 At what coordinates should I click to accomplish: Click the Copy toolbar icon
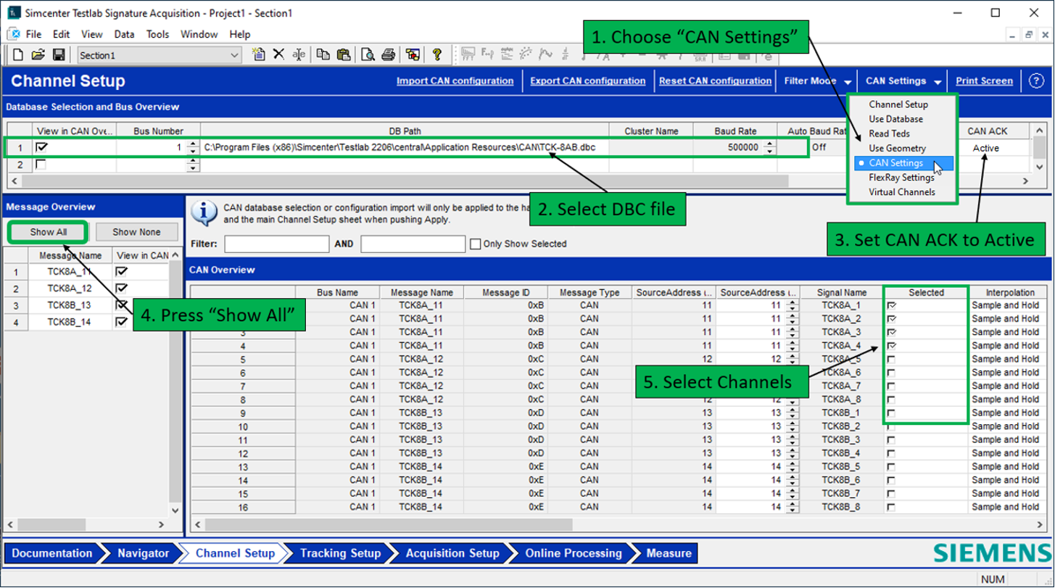pos(323,54)
